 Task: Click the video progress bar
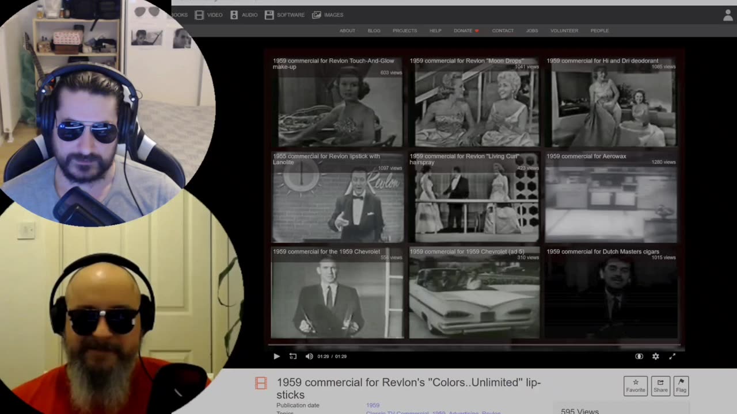pyautogui.click(x=474, y=346)
